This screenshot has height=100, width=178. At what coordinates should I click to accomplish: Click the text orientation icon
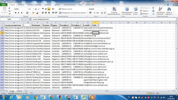click(53, 9)
